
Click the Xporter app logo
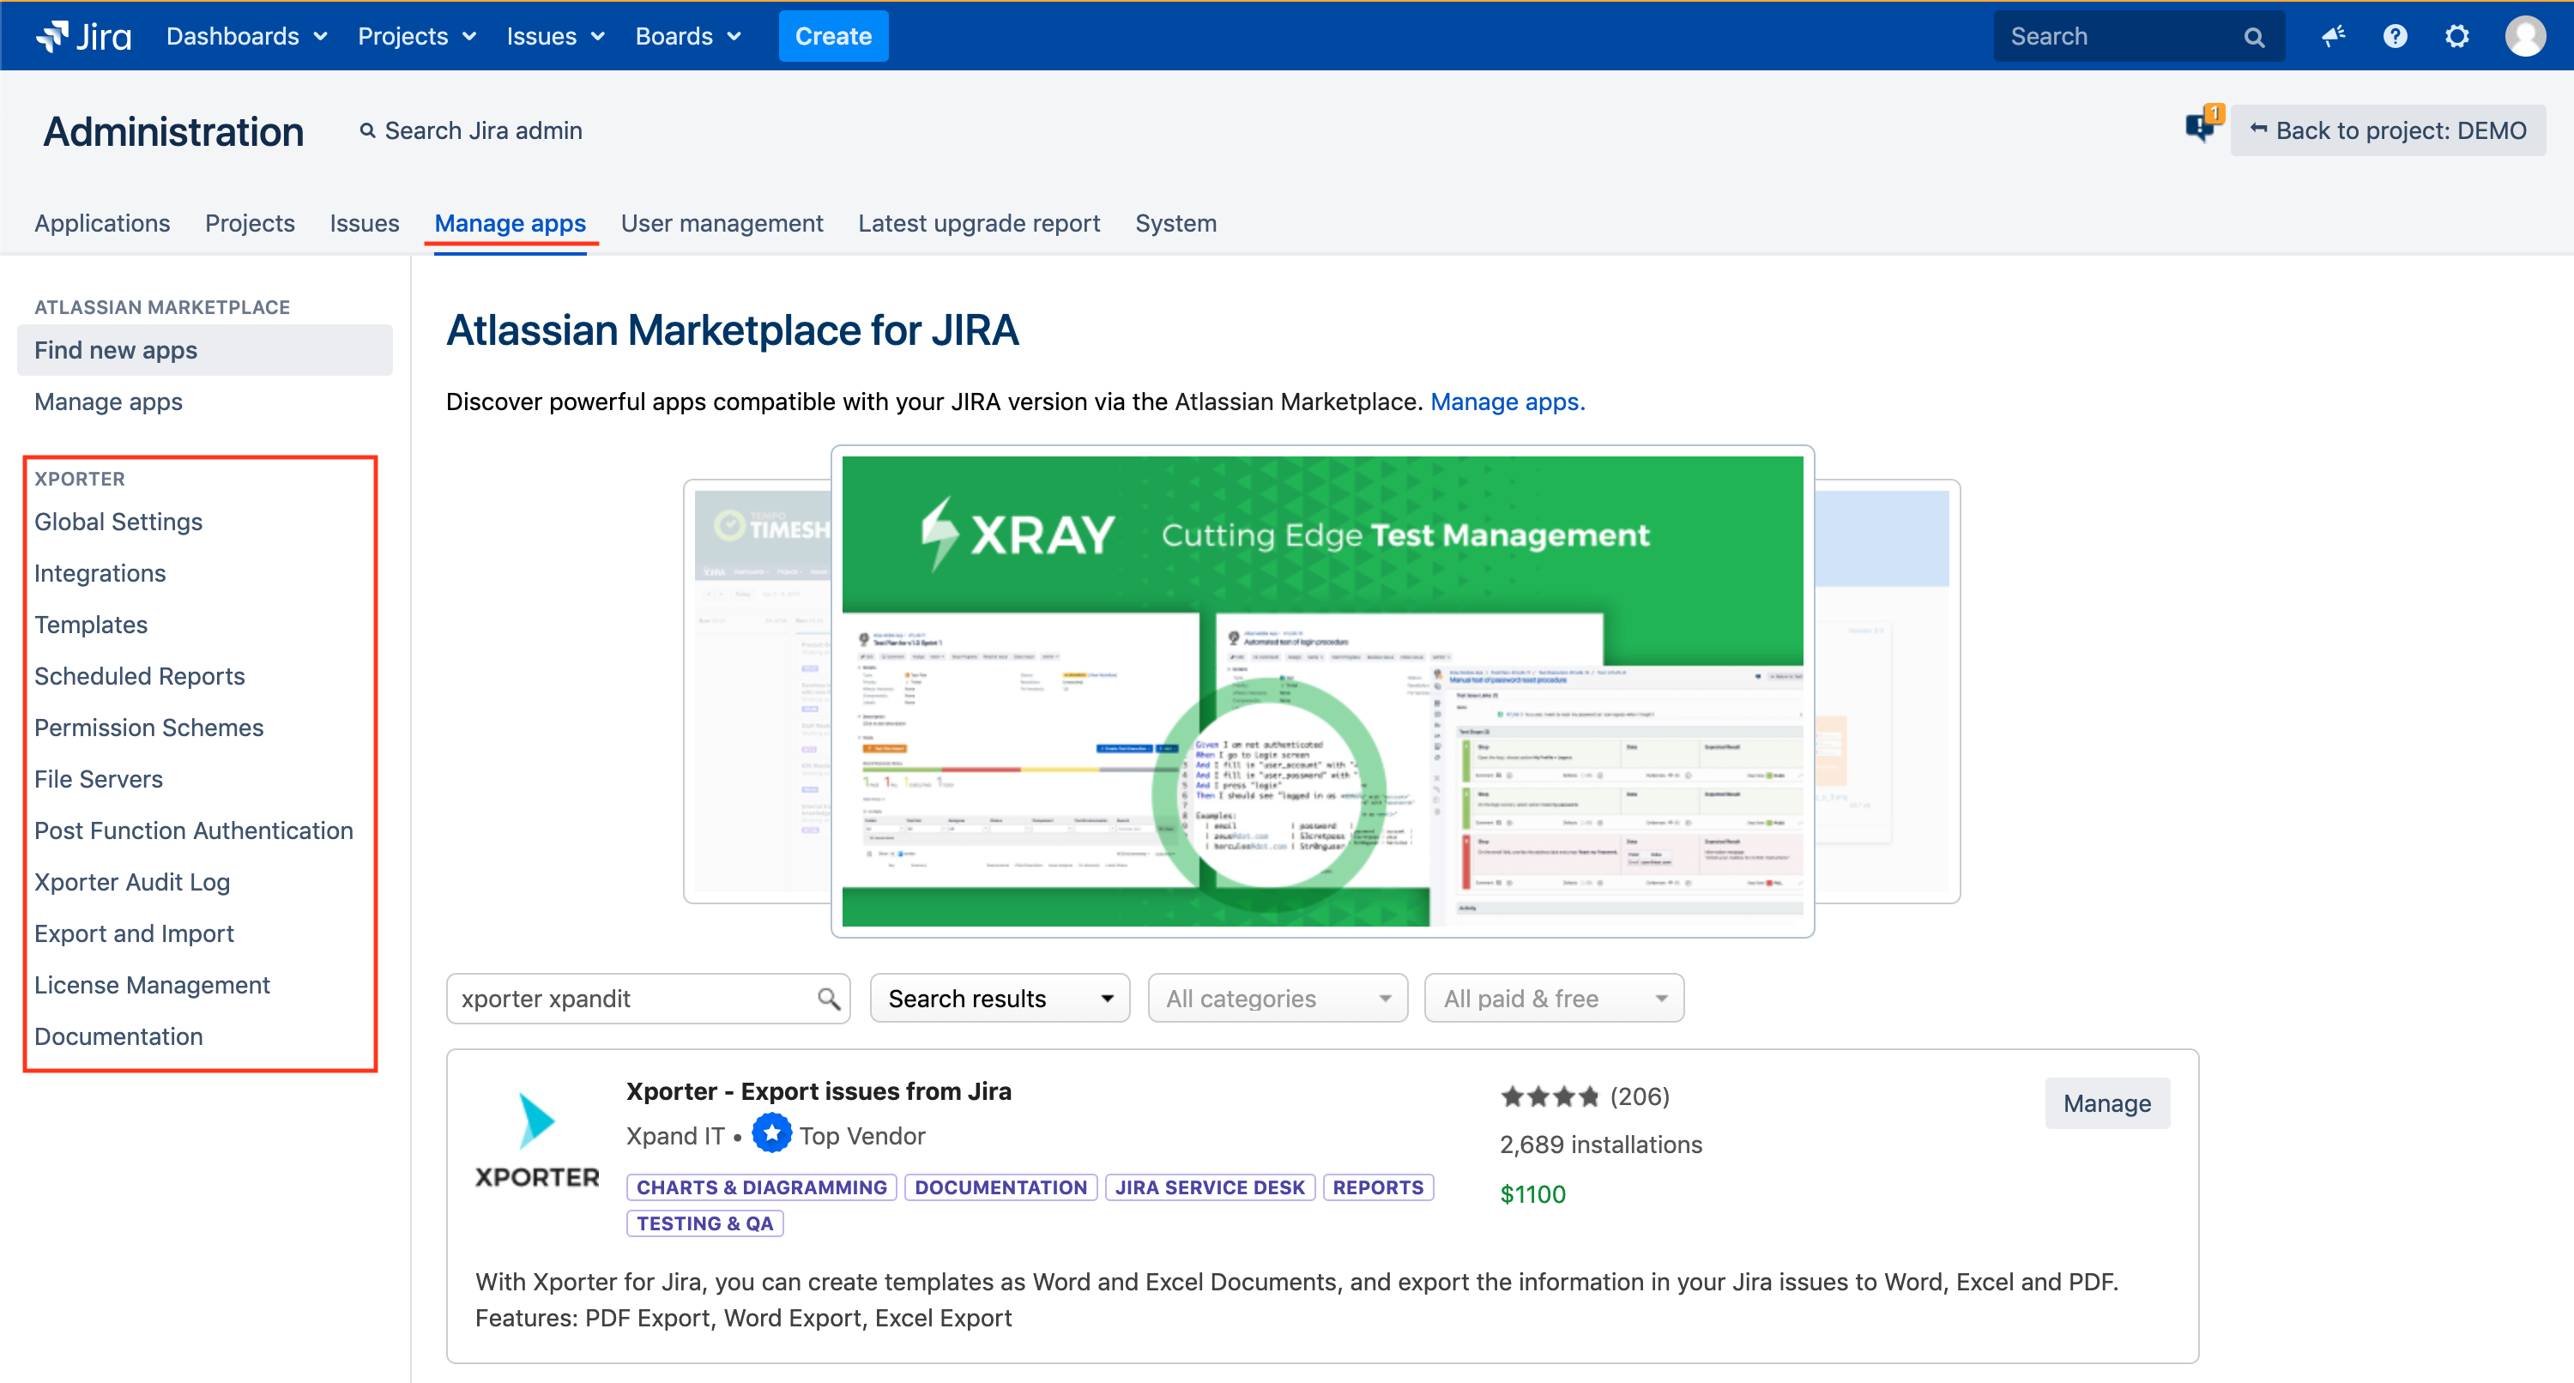[x=536, y=1140]
